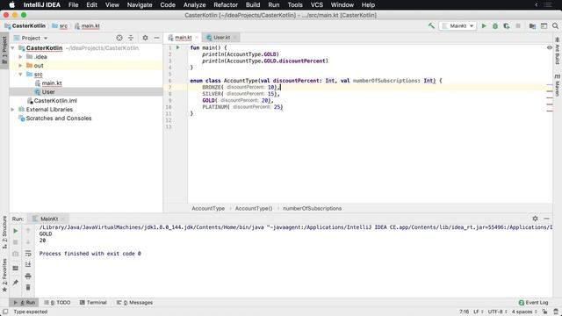This screenshot has width=562, height=316.
Task: Expand the out folder
Action: coord(20,66)
